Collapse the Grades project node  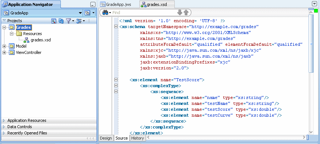4,27
